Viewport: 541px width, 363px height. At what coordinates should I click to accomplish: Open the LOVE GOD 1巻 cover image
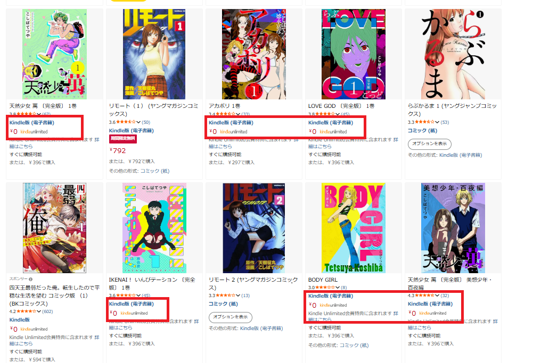click(354, 54)
